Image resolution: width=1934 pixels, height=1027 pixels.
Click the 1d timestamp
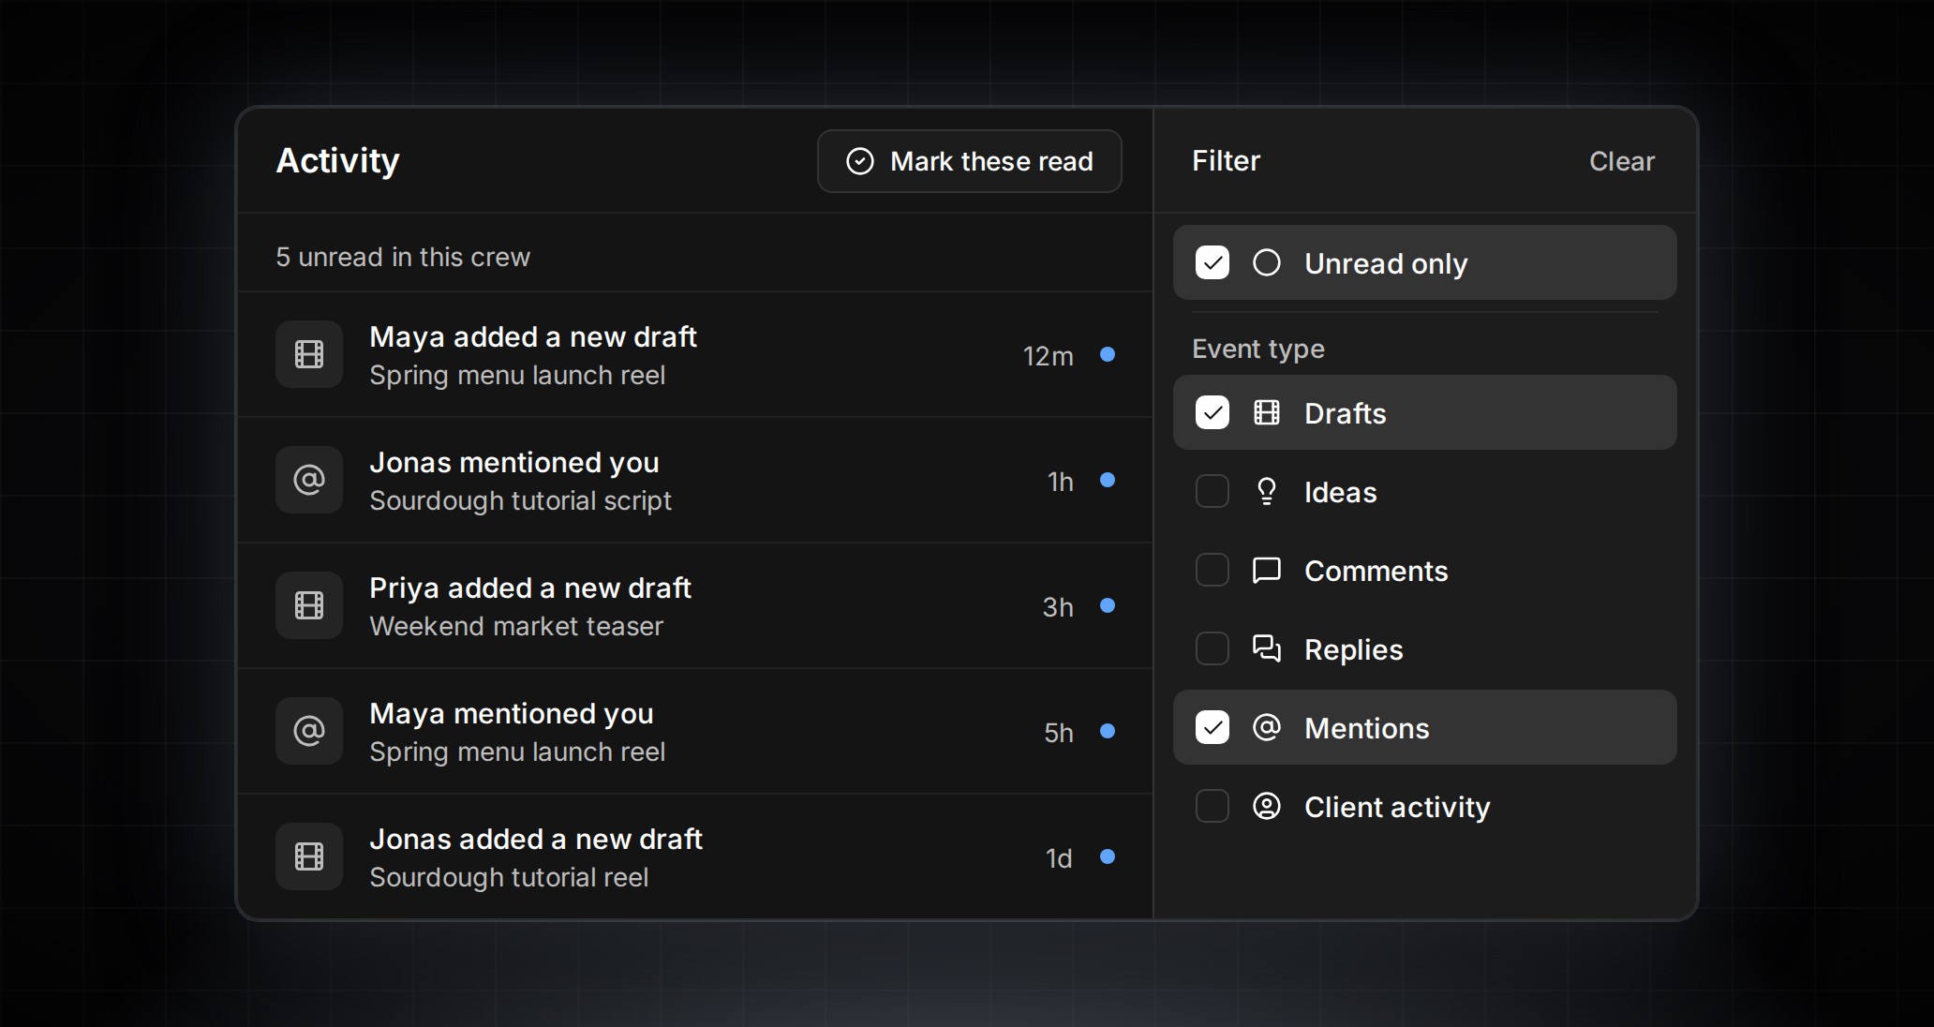pyautogui.click(x=1059, y=858)
